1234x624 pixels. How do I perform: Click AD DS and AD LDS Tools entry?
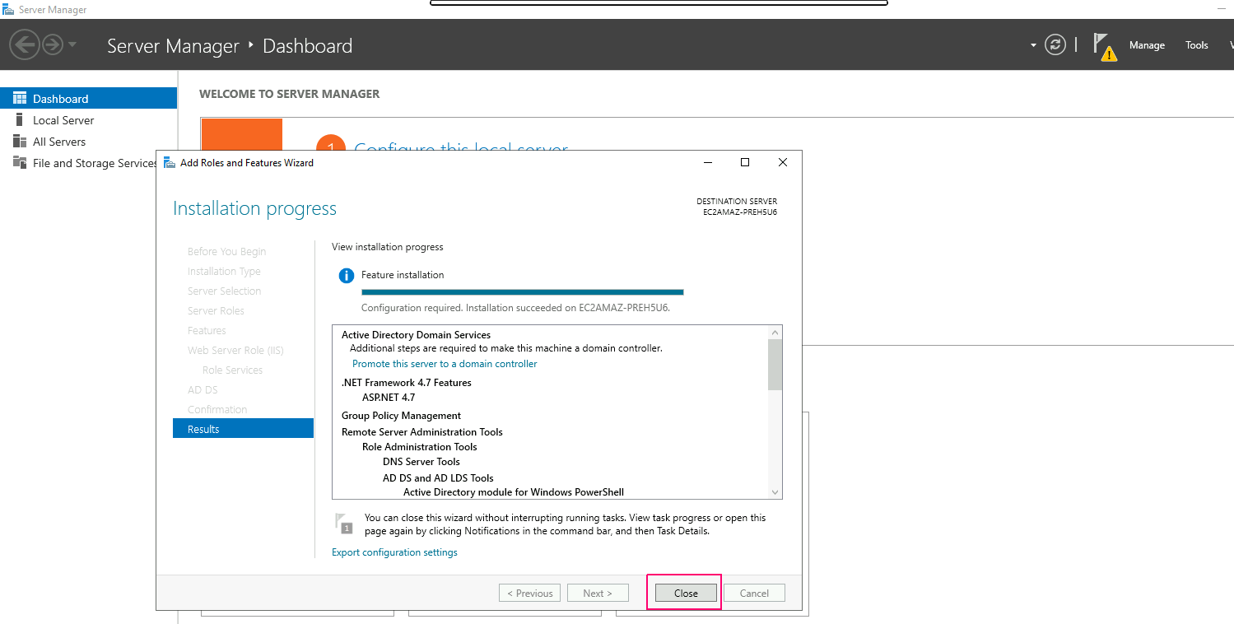click(438, 477)
